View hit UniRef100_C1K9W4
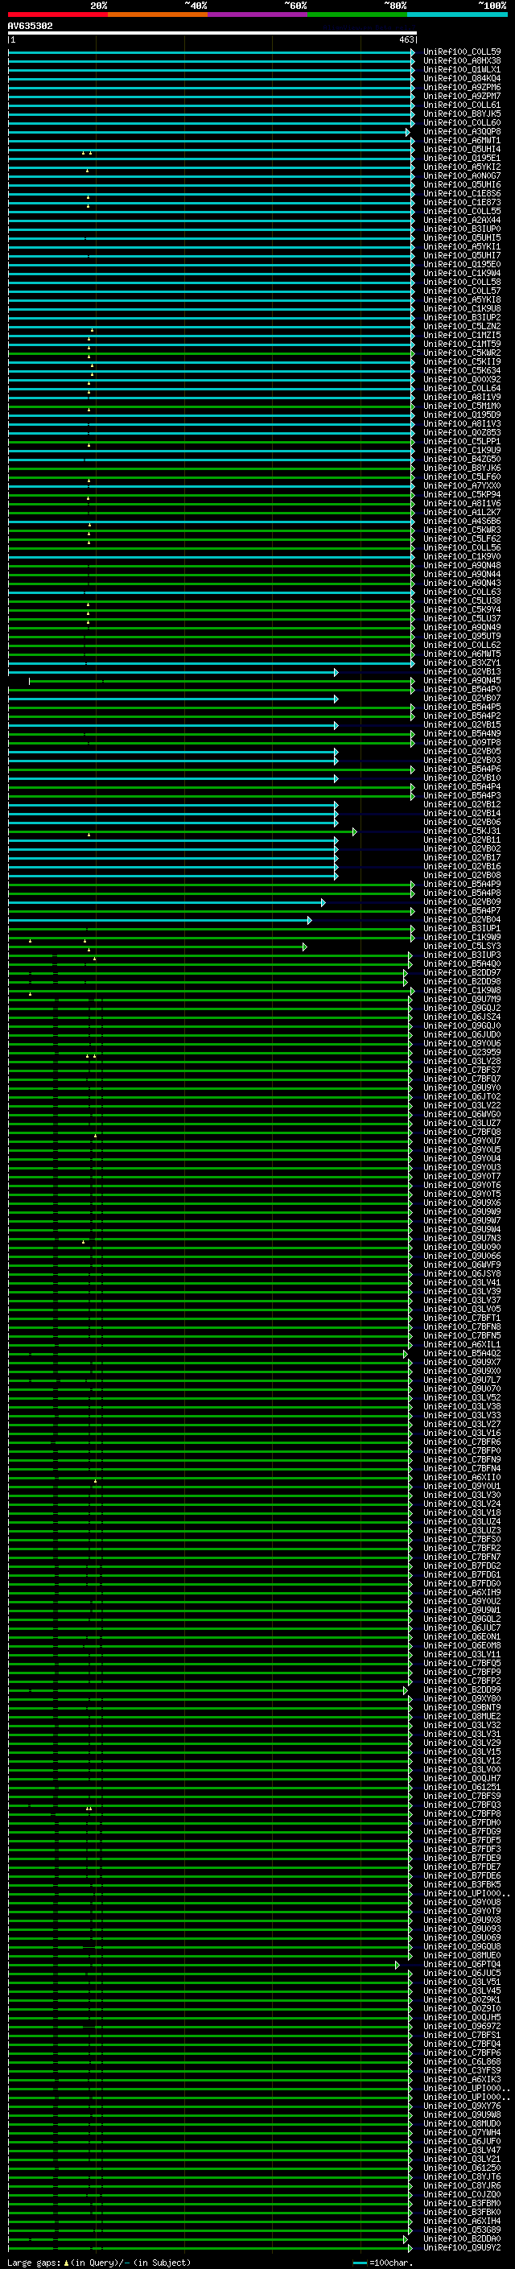 (461, 273)
